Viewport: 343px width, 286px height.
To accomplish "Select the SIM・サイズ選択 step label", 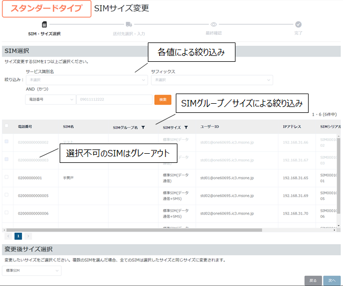I will tap(44, 34).
